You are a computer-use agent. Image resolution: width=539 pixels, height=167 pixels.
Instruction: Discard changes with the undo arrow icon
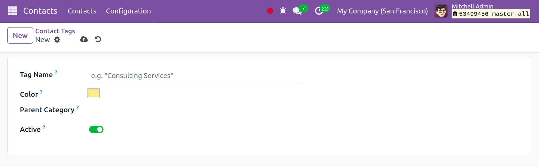(98, 39)
